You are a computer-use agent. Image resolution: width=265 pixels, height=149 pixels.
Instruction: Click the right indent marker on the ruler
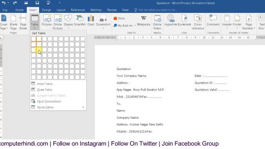(256, 38)
